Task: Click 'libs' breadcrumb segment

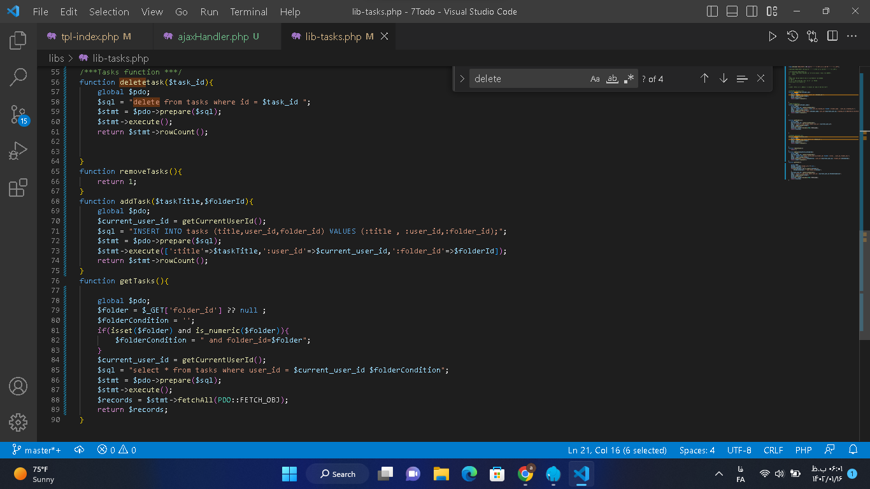Action: (57, 58)
